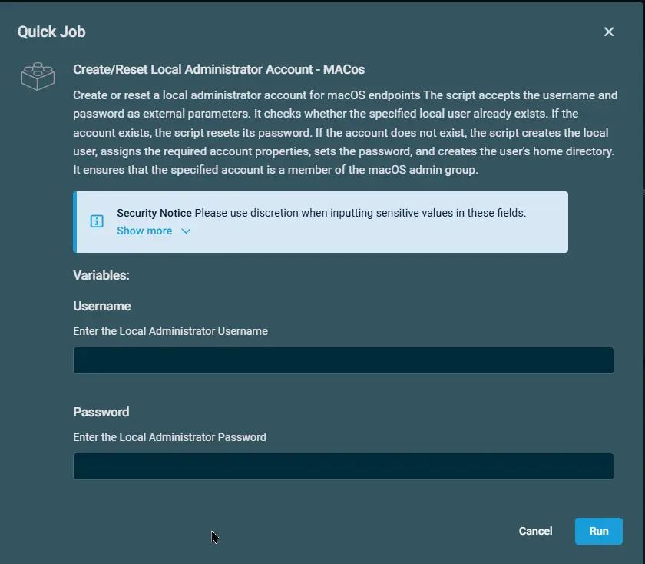645x564 pixels.
Task: Click the Variables: section heading
Action: point(101,275)
